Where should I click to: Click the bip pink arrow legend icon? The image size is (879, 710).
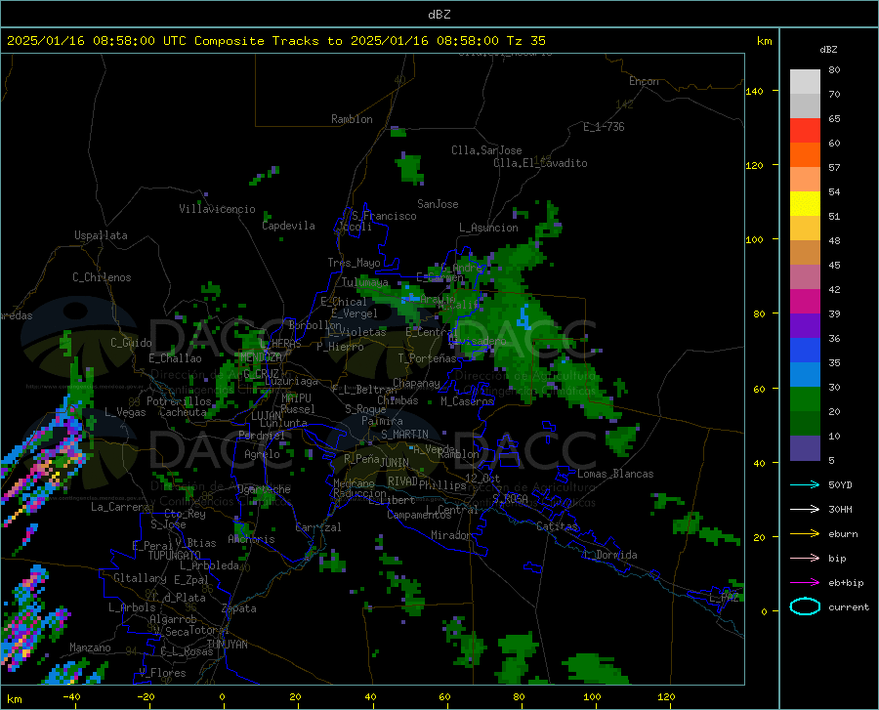coord(805,559)
